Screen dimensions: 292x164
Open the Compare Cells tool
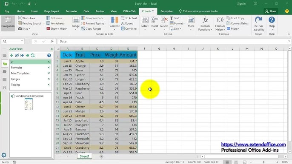tap(92, 18)
